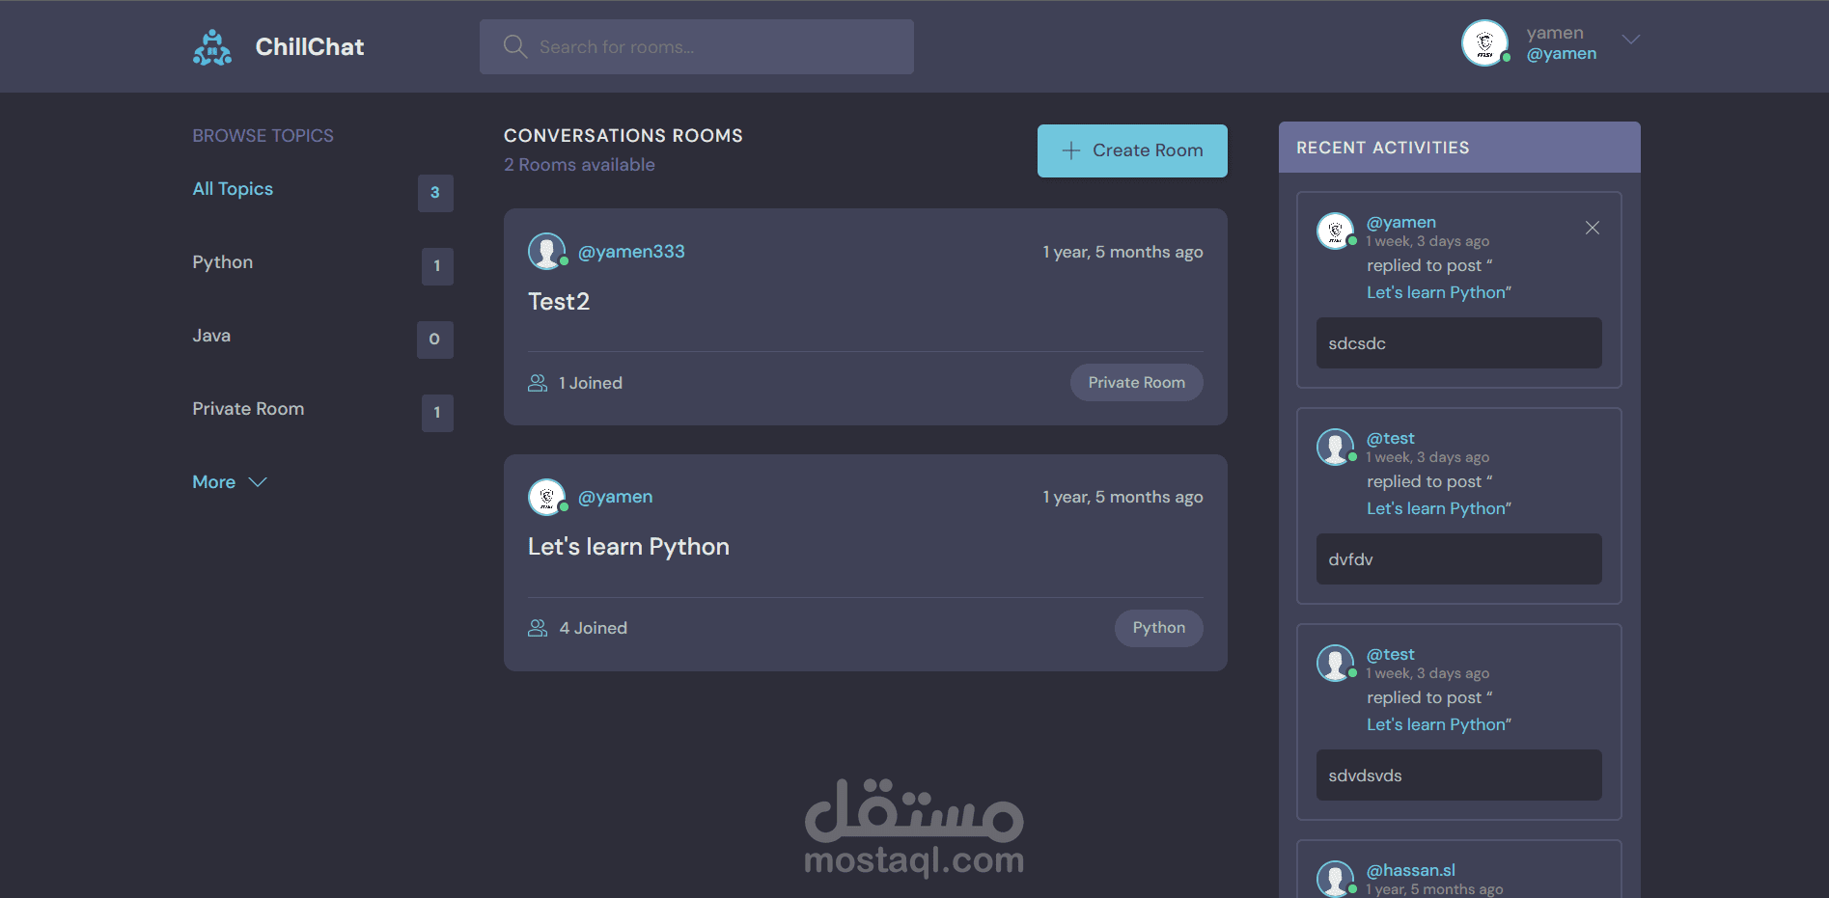This screenshot has width=1829, height=898.
Task: Open the @yamen link in Recent Activities
Action: coord(1401,223)
